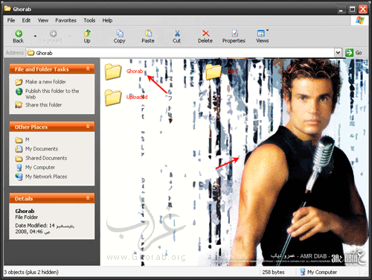Open the Back history dropdown arrow

35,36
